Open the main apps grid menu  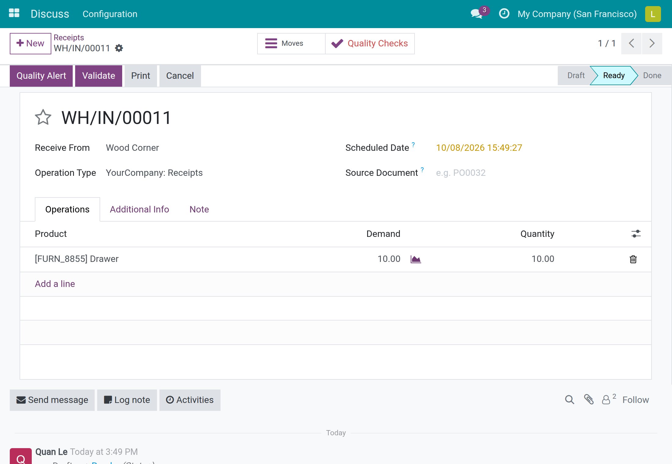[14, 13]
